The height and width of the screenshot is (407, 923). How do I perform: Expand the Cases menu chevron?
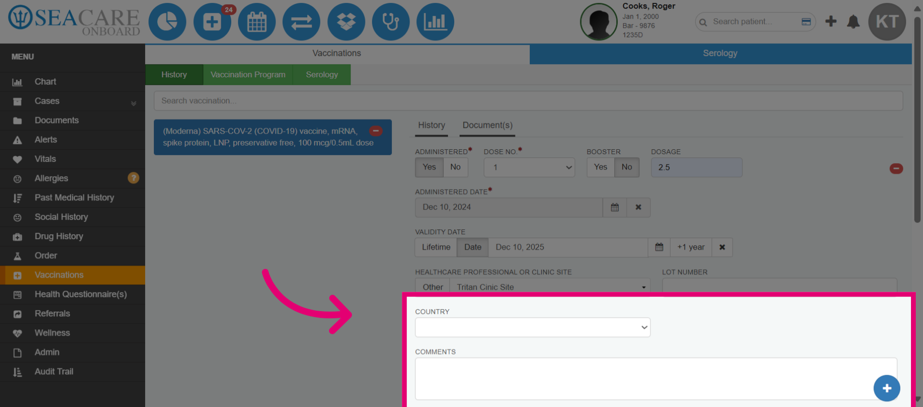point(134,103)
